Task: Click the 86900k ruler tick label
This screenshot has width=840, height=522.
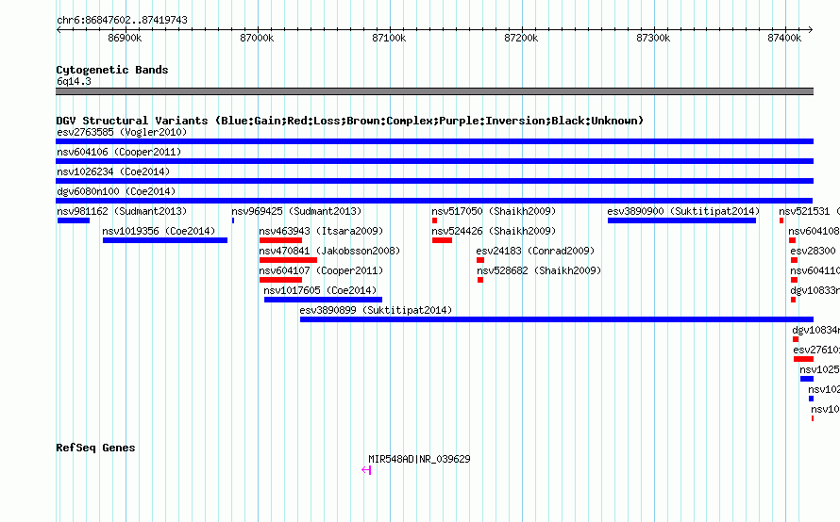Action: (x=125, y=38)
